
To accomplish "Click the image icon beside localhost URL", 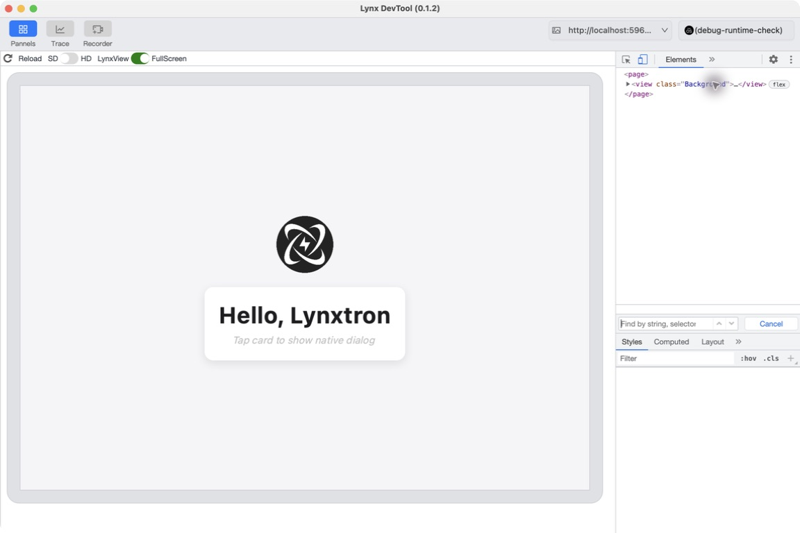I will pos(556,30).
